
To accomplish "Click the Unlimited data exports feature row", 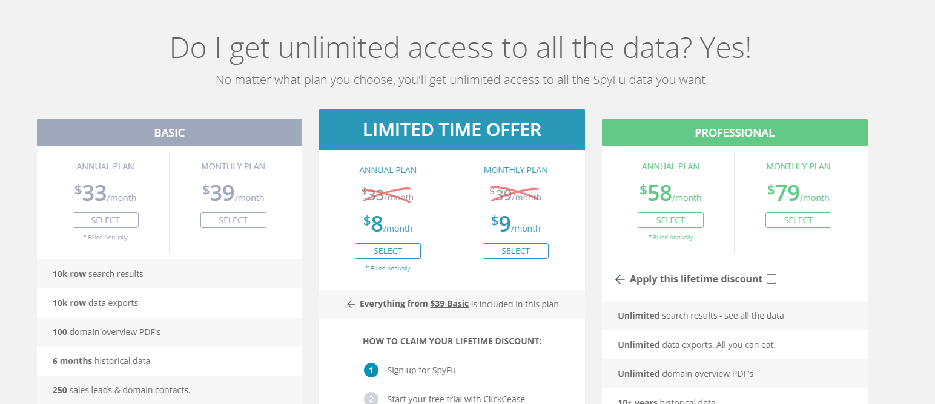I will click(735, 345).
